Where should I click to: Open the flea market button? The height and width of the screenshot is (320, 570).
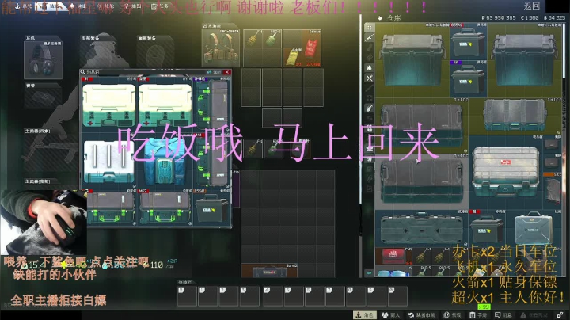point(422,315)
